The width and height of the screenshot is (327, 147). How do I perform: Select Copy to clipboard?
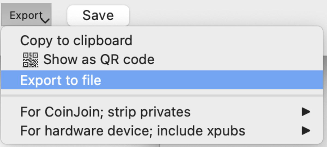[76, 41]
